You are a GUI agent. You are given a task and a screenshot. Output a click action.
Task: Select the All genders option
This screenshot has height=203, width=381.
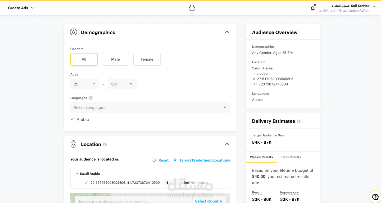[84, 59]
